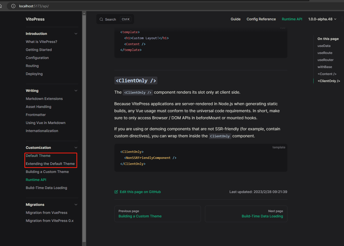Viewport: 344px width, 246px height.
Task: Click the Ctrl K shortcut badge in the search box
Action: [125, 19]
